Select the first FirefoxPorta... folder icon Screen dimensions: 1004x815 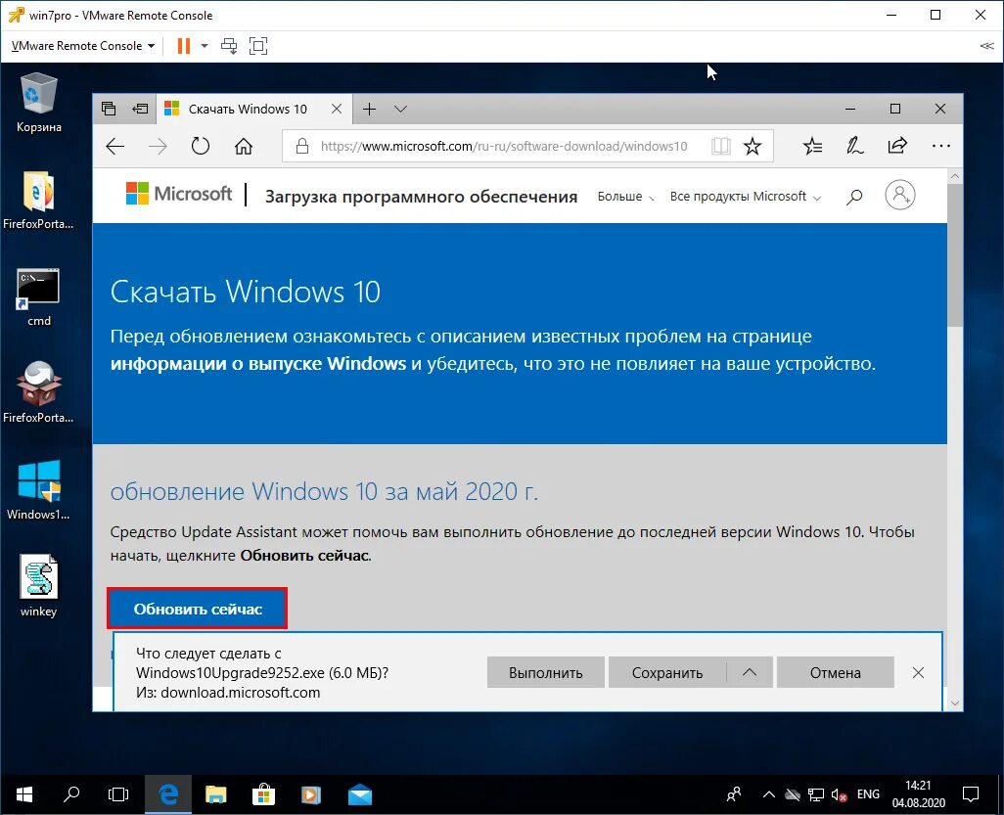38,201
